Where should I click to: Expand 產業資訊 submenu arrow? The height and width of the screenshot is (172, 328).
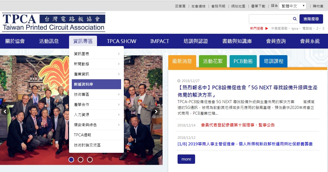click(119, 74)
